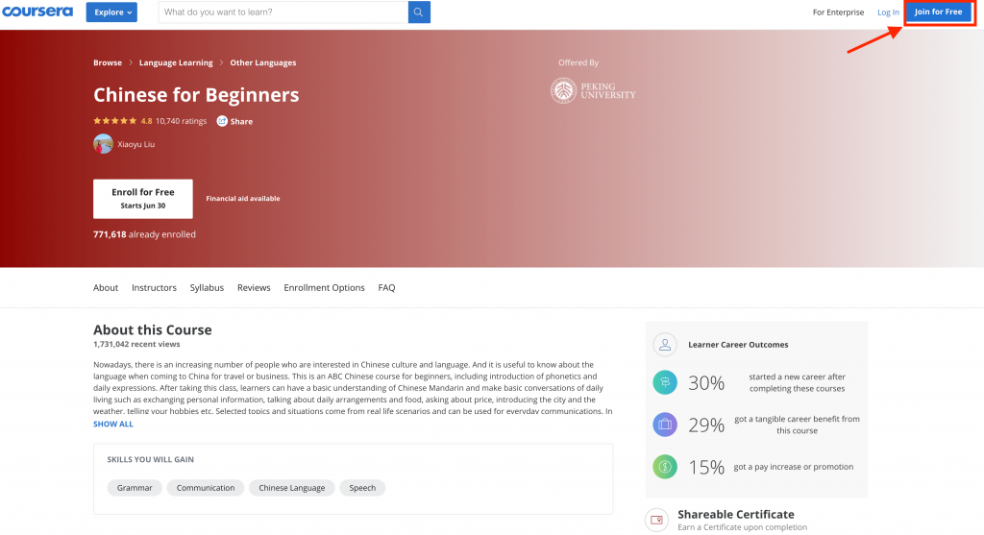
Task: Click instructor Xiaoyu Liu's avatar
Action: click(x=103, y=144)
